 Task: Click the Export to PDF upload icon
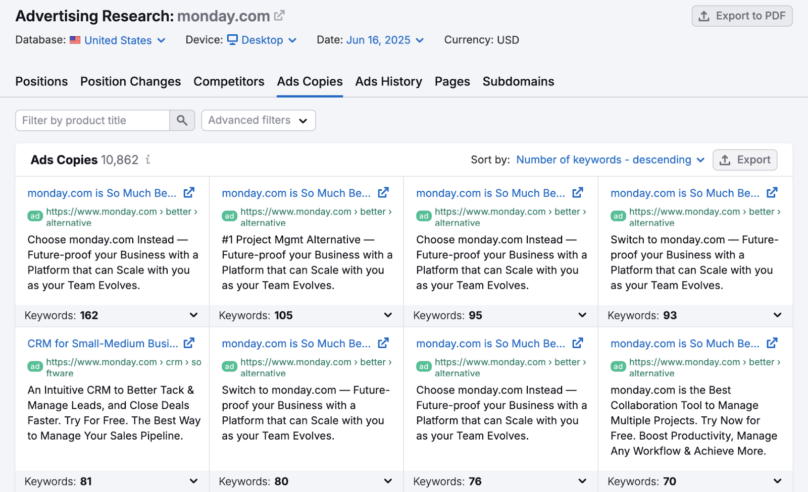(704, 16)
